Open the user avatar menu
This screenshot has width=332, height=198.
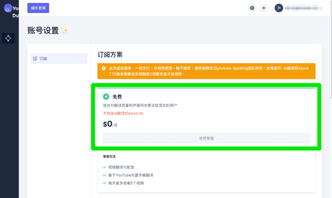click(279, 8)
